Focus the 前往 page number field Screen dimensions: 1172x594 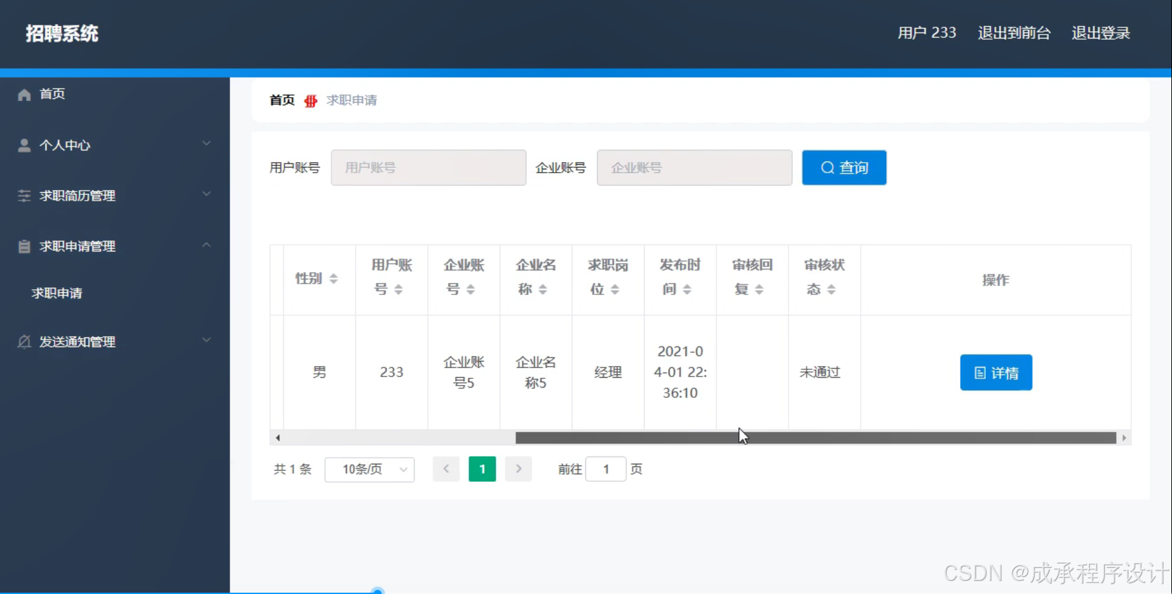pos(606,469)
